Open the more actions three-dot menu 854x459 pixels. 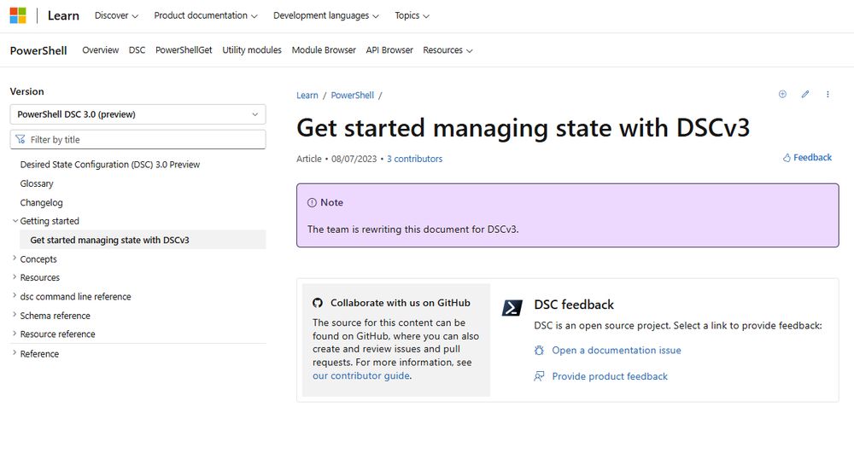tap(828, 95)
